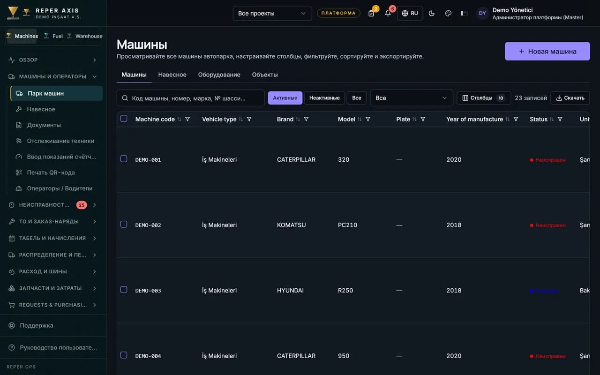Switch to the Объекты tab
This screenshot has width=600, height=375.
[x=265, y=75]
